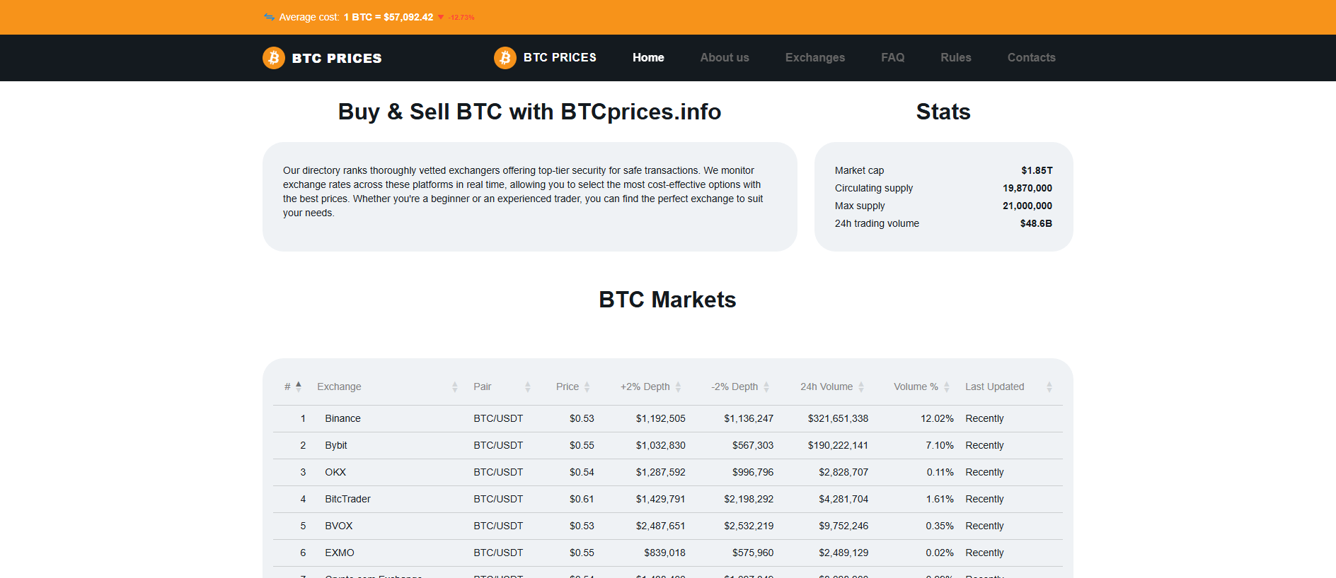This screenshot has height=578, width=1336.
Task: Sort table by 24h Volume column
Action: 833,387
